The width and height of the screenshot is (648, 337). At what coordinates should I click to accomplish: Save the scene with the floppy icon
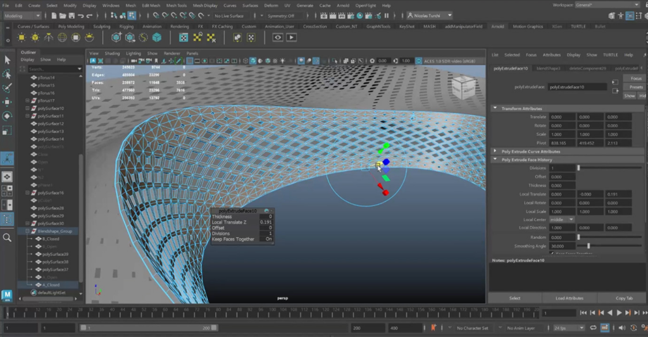coord(72,16)
